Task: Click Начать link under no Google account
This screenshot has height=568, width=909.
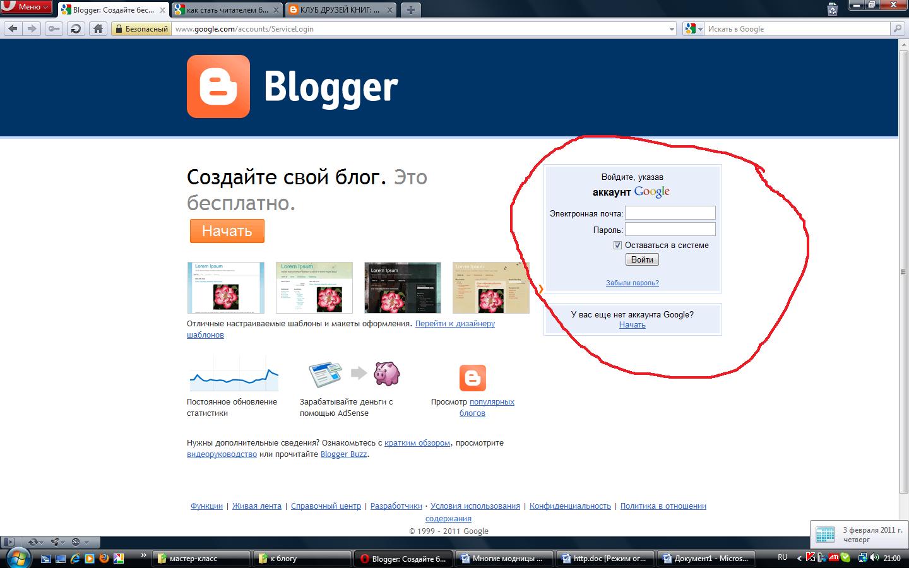Action: 633,325
